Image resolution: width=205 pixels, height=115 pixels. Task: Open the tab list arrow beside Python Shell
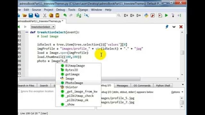coord(183,85)
